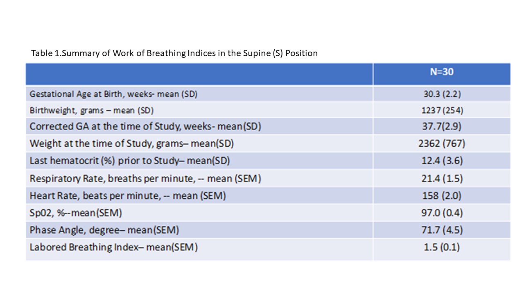The height and width of the screenshot is (295, 524).
Task: Select Weight at the time of Study label
Action: tap(131, 144)
